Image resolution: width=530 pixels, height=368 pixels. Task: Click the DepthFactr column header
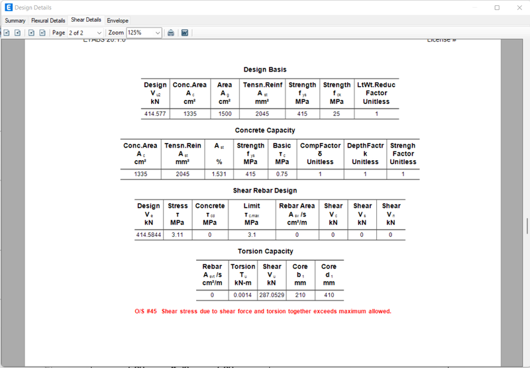tap(365, 154)
